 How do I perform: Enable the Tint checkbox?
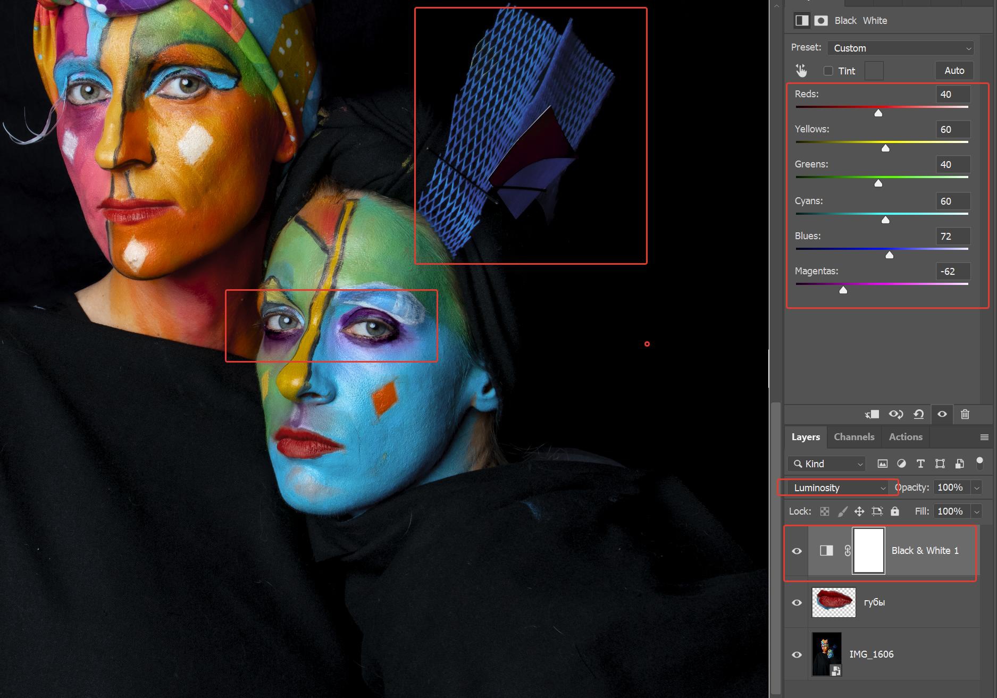828,71
